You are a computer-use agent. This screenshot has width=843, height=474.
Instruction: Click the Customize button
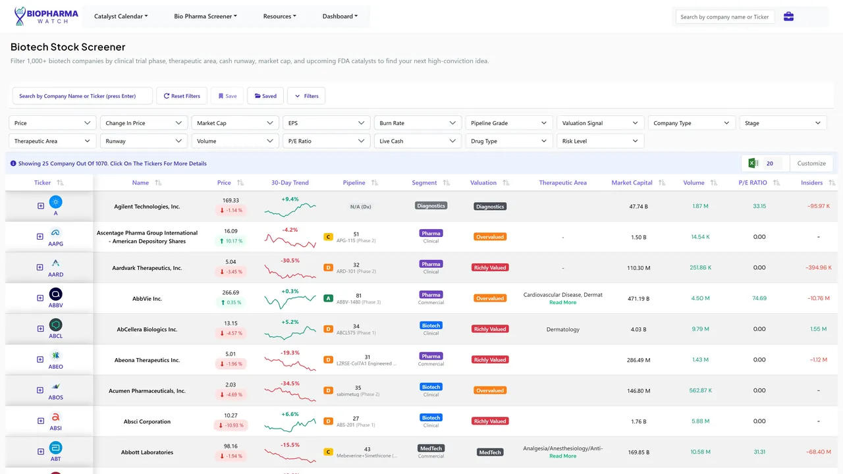coord(811,163)
